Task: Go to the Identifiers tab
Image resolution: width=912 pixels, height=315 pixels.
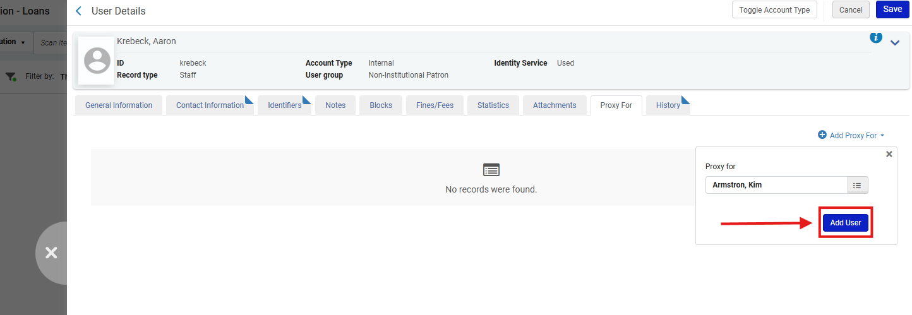Action: 284,105
